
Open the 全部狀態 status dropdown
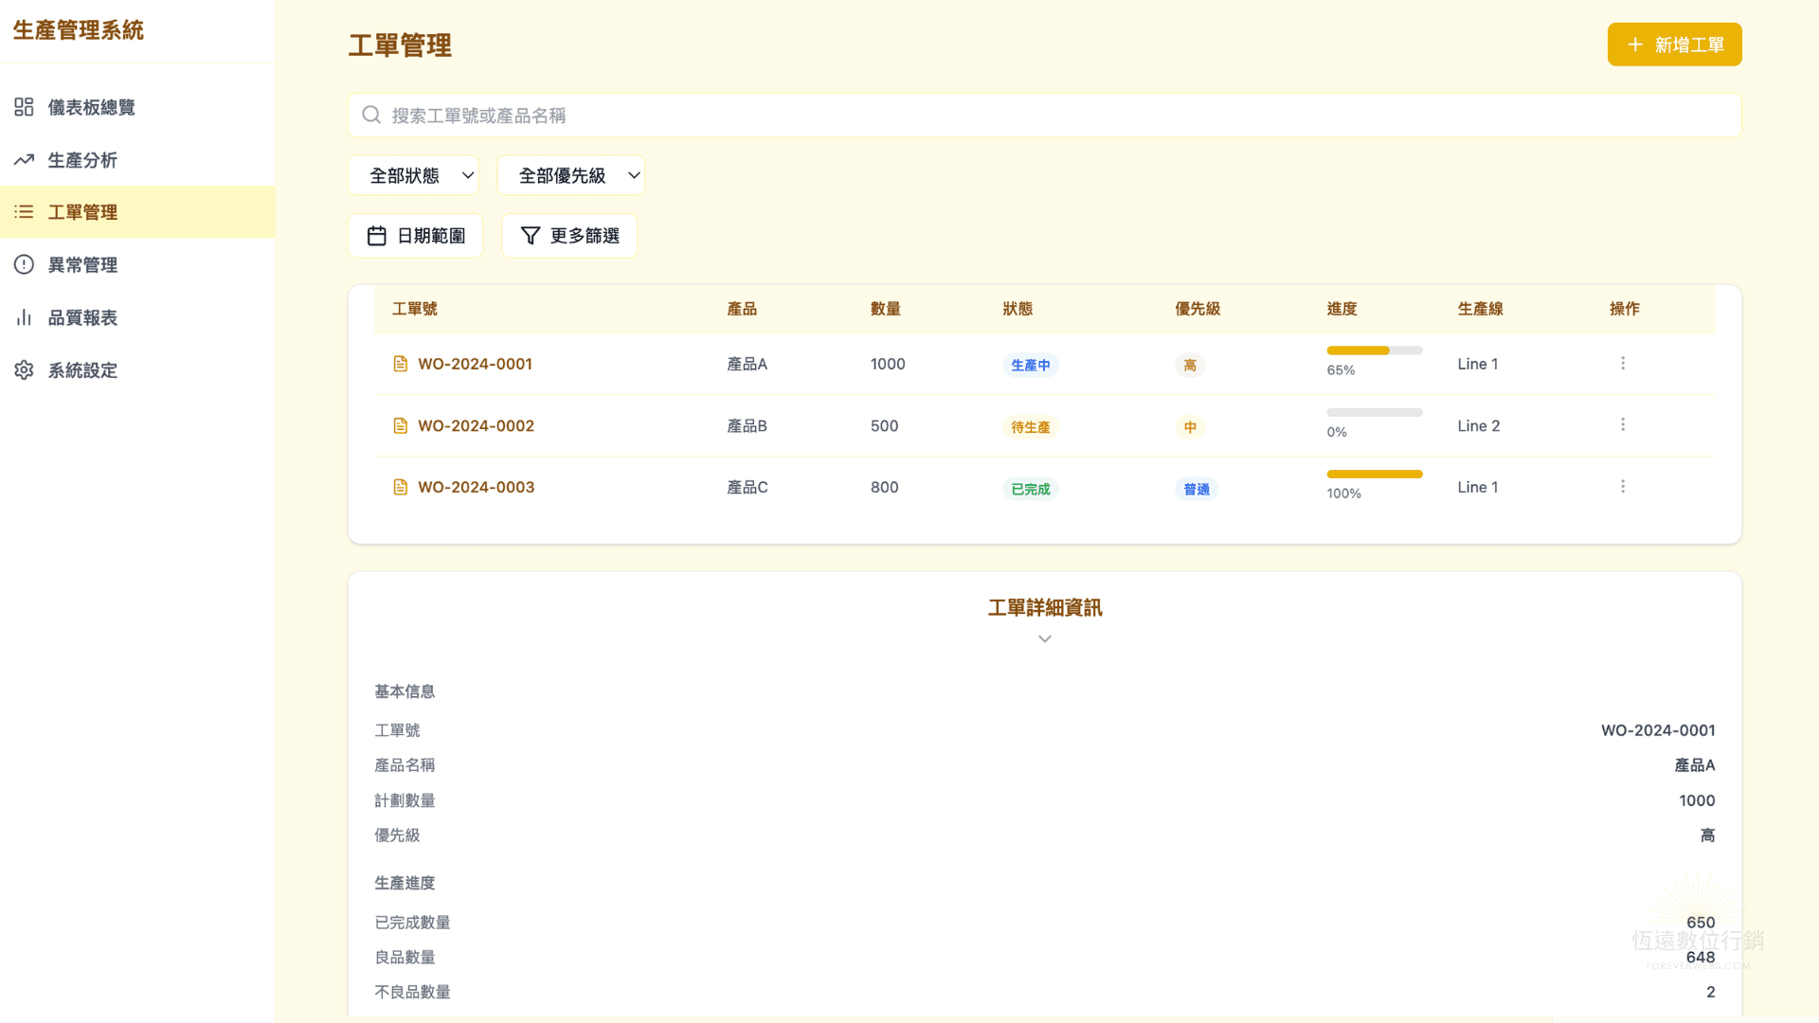tap(413, 174)
